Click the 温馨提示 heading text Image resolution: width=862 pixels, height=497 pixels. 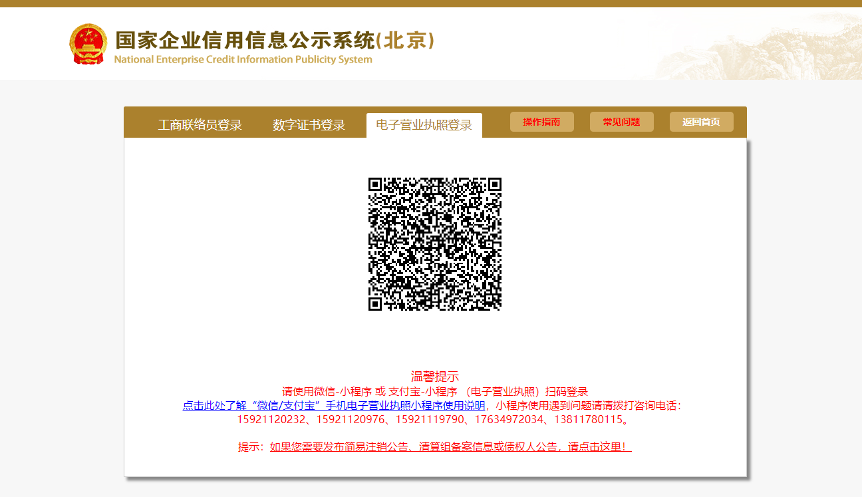(435, 377)
